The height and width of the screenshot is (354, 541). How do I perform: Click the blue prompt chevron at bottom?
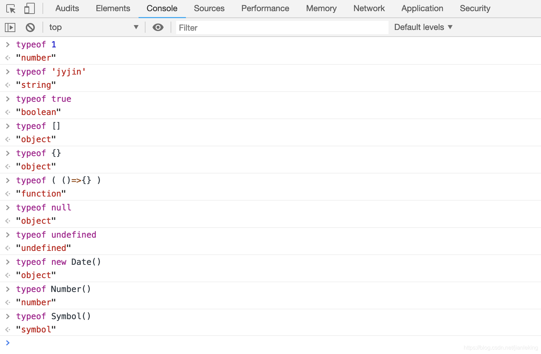tap(8, 343)
